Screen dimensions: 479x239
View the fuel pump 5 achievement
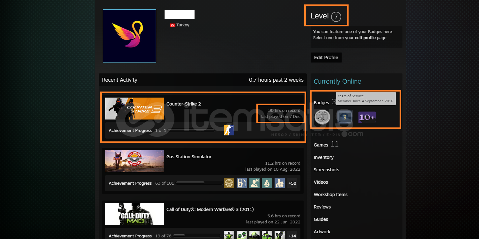[242, 183]
